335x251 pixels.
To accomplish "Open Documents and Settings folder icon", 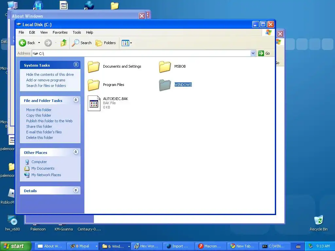I will (94, 67).
